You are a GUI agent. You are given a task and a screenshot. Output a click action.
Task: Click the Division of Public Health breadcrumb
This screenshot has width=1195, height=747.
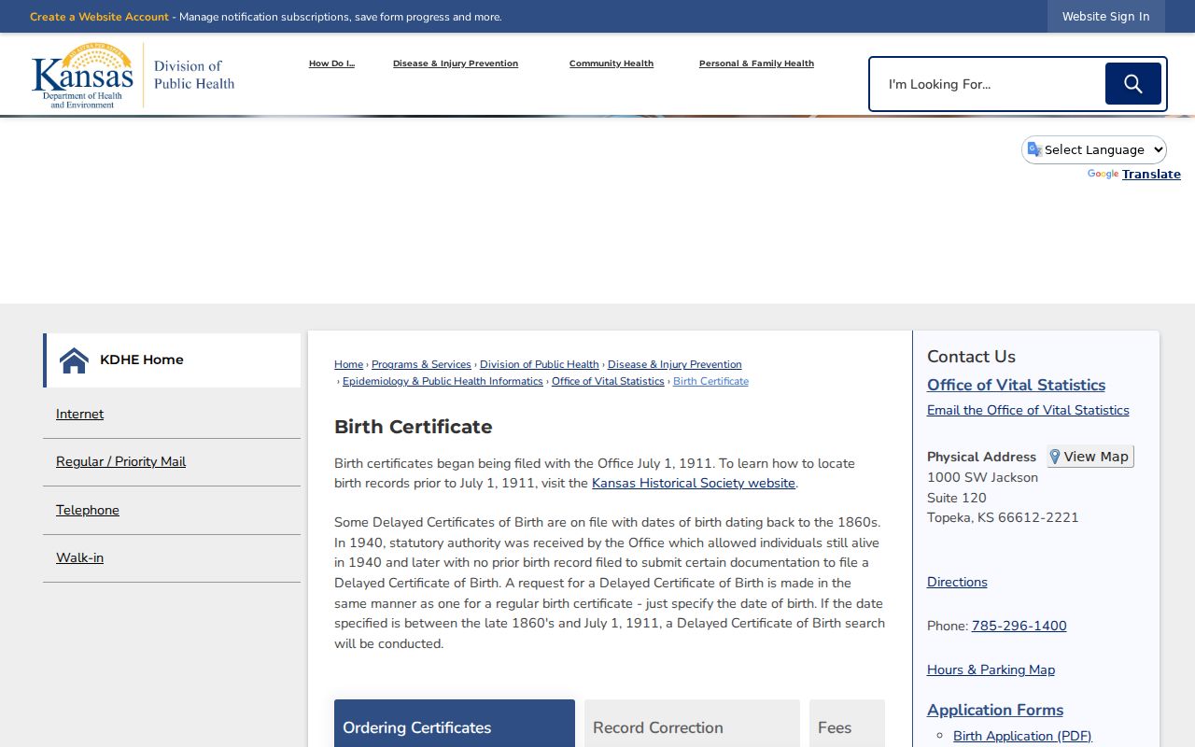coord(539,365)
